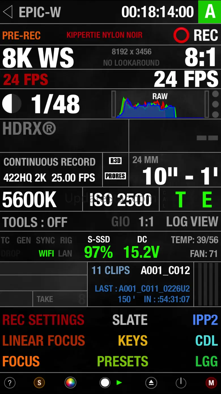This screenshot has height=394, width=221.
Task: Tap the EPIC-W camera name
Action: coord(40,12)
